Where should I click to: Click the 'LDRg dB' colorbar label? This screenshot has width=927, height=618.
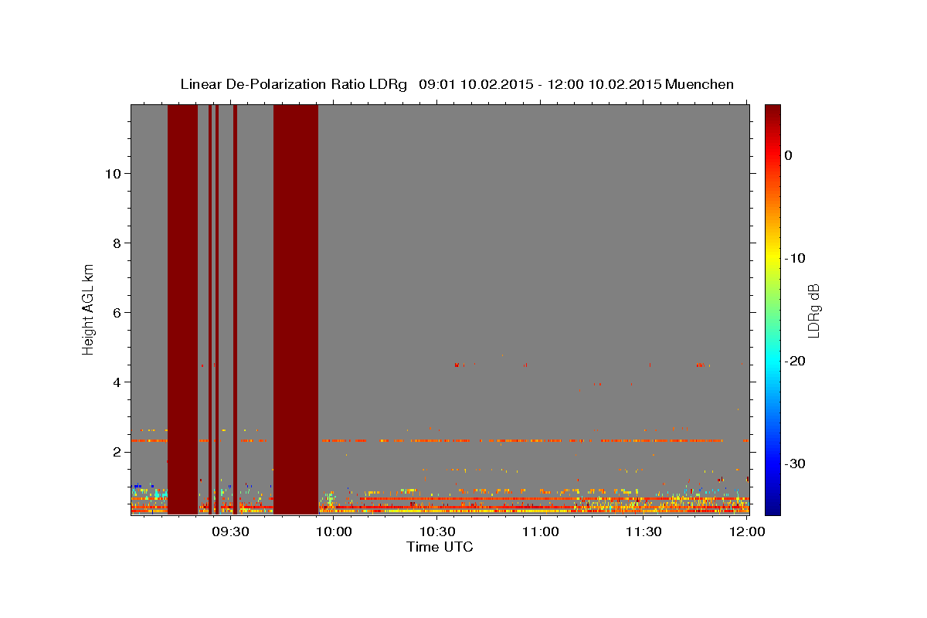coord(813,311)
